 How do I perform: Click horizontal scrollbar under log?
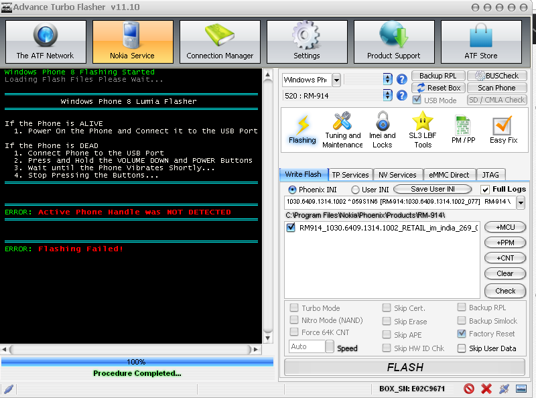131,350
